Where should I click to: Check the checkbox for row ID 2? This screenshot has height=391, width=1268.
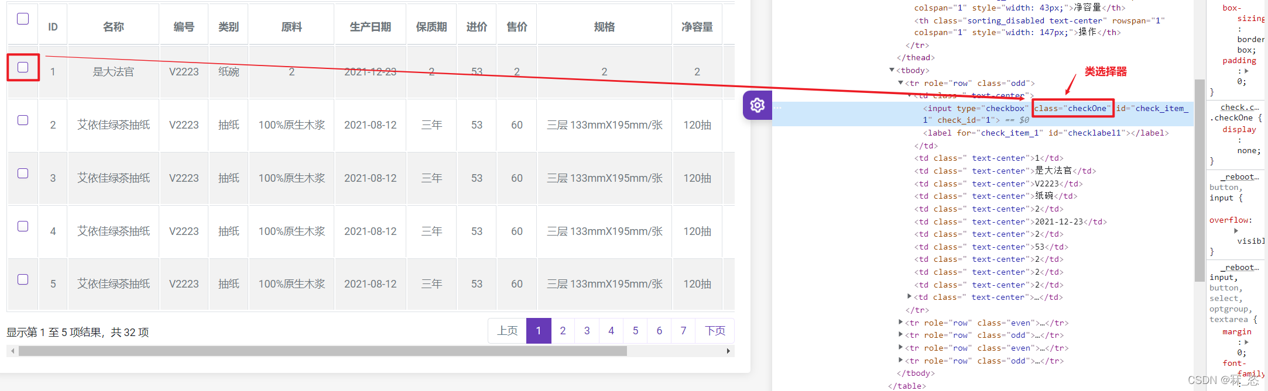[23, 120]
